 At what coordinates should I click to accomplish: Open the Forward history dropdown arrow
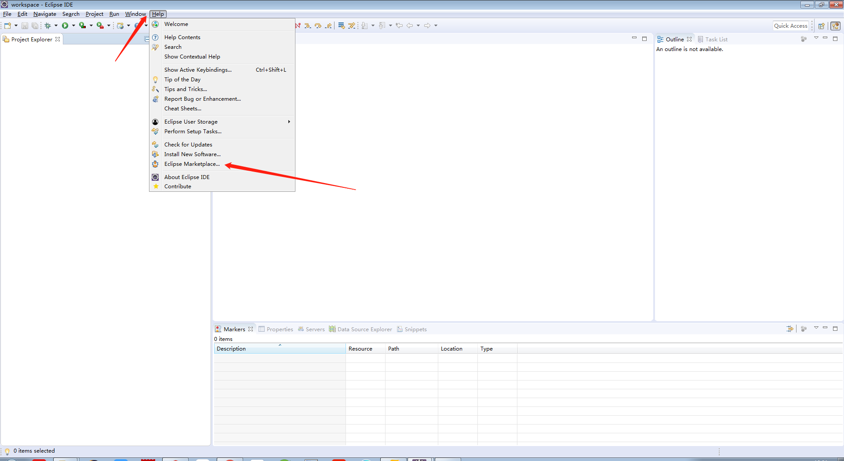[x=436, y=26]
